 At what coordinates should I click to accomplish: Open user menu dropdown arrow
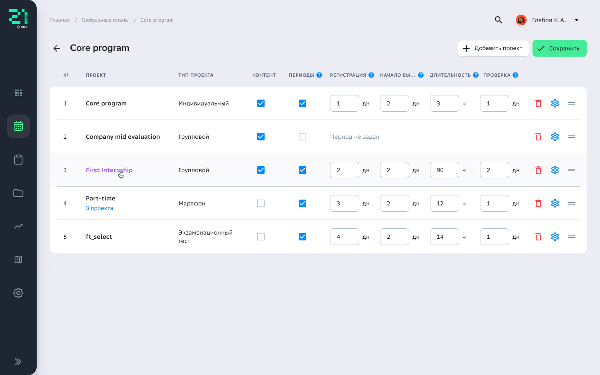577,20
